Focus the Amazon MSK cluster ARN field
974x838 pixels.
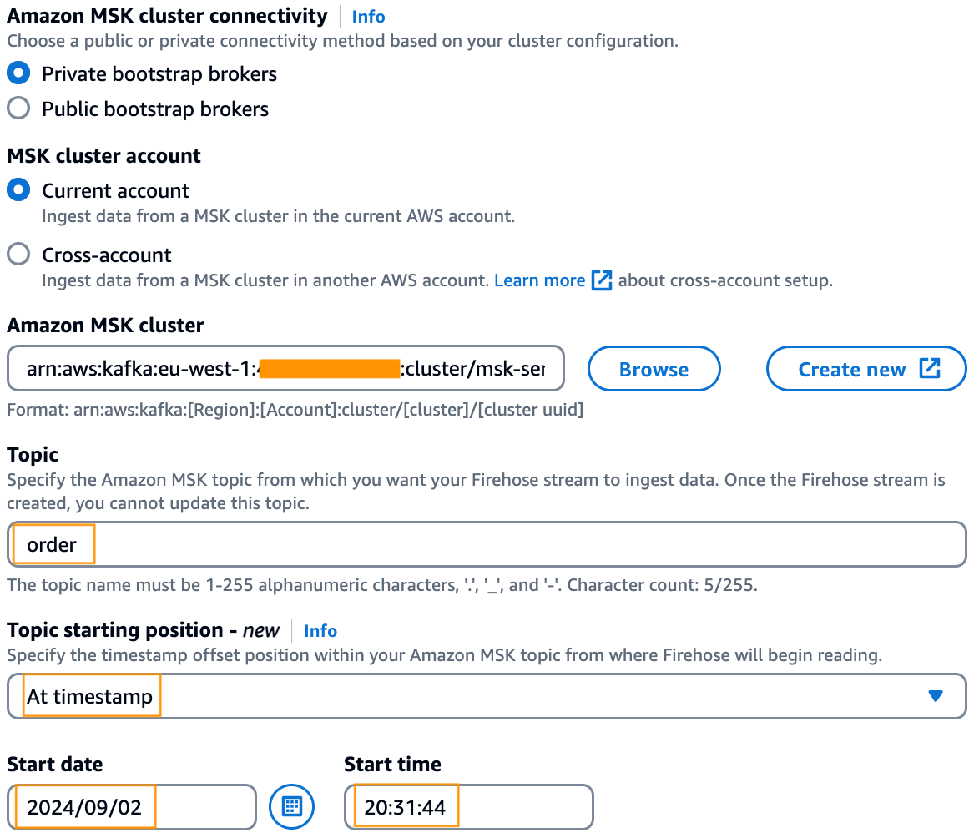coord(285,368)
